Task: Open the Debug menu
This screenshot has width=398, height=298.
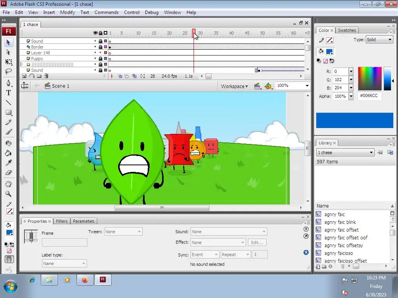Action: pyautogui.click(x=152, y=12)
